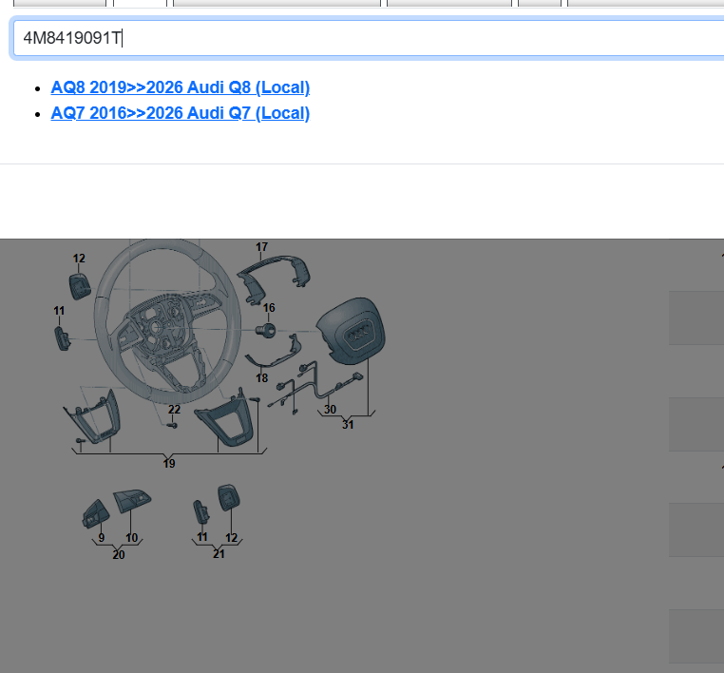This screenshot has width=724, height=673.
Task: Select the paddle above label 11 in group 21
Action: 200,510
